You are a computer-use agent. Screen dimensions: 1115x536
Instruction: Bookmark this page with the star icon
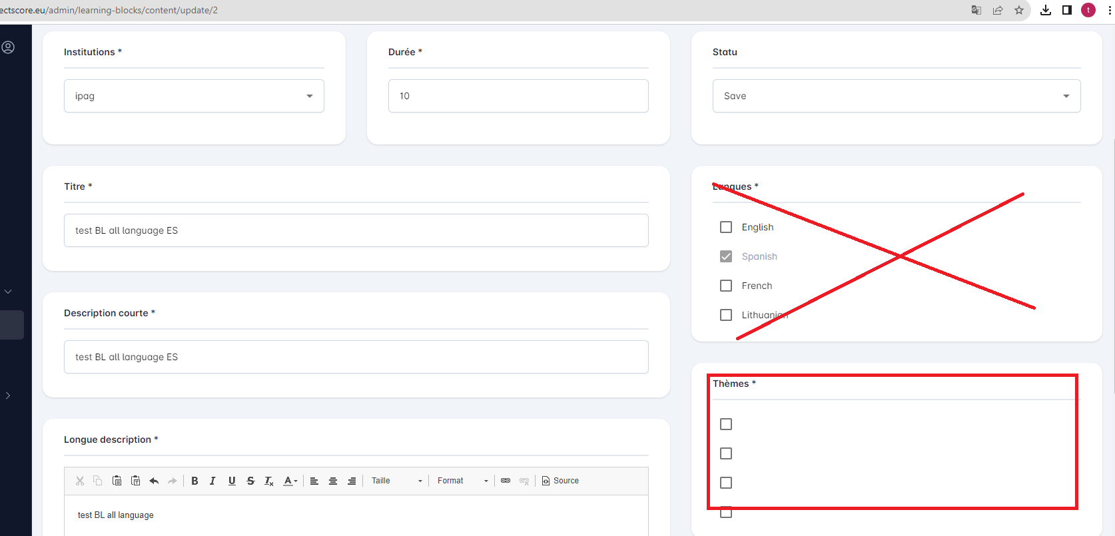click(1019, 10)
